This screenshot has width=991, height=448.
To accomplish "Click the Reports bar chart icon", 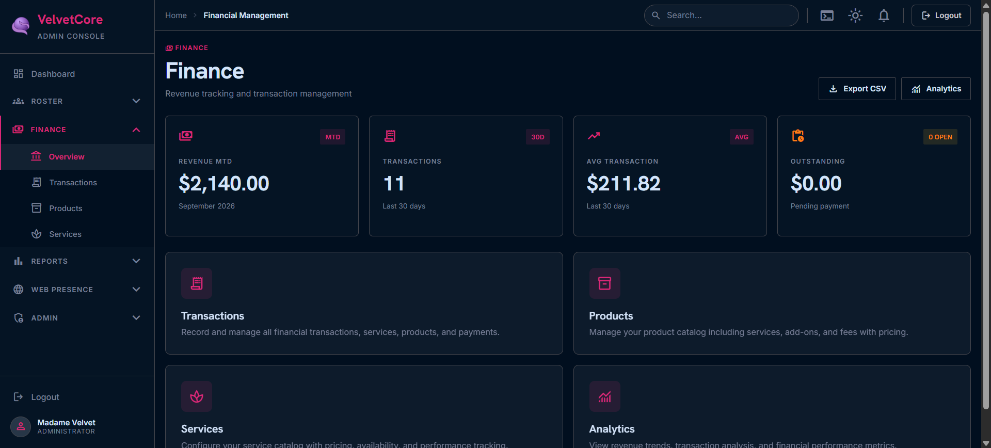I will click(x=19, y=261).
